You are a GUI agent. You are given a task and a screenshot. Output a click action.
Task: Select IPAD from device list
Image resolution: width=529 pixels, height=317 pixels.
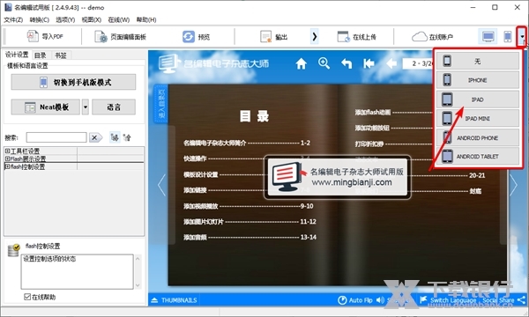477,100
